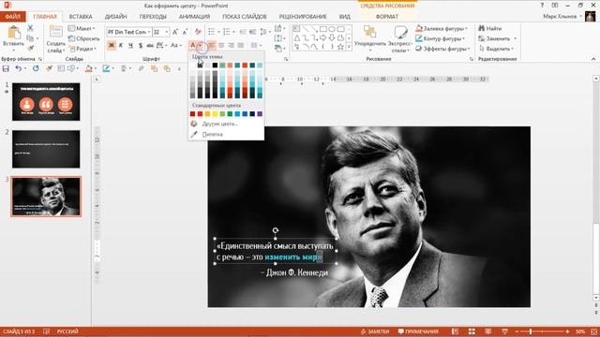
Task: Toggle text shadow (S) formatting
Action: pyautogui.click(x=141, y=46)
